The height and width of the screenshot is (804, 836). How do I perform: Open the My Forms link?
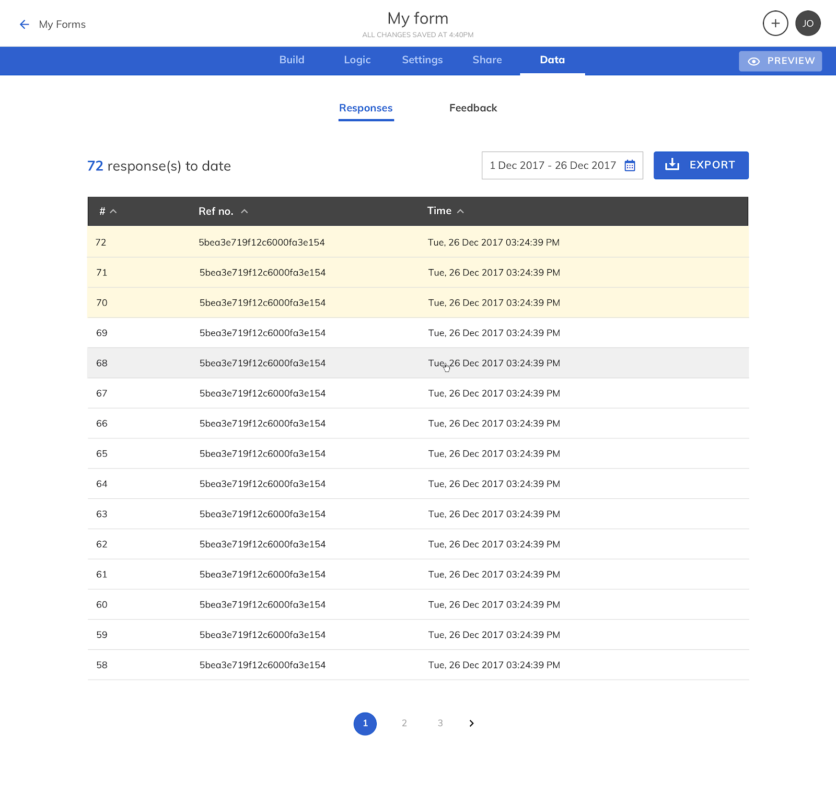[62, 25]
